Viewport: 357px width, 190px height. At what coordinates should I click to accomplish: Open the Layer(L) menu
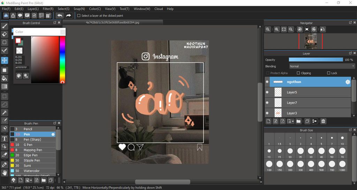(33, 9)
